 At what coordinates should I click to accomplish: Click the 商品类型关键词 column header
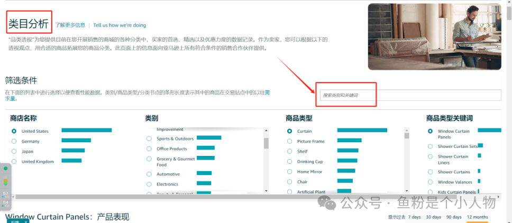pyautogui.click(x=450, y=118)
